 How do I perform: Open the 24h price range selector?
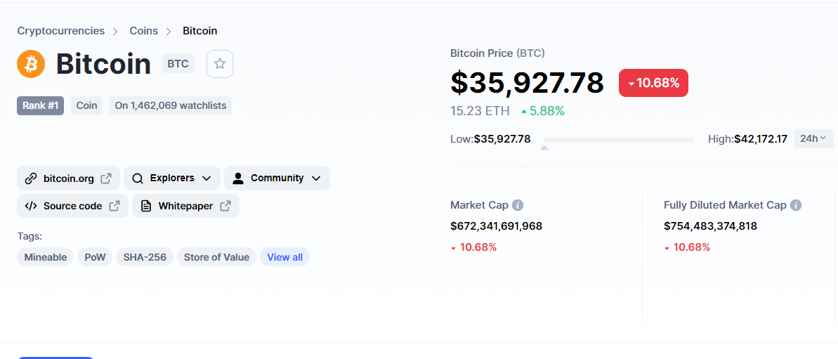pos(813,138)
